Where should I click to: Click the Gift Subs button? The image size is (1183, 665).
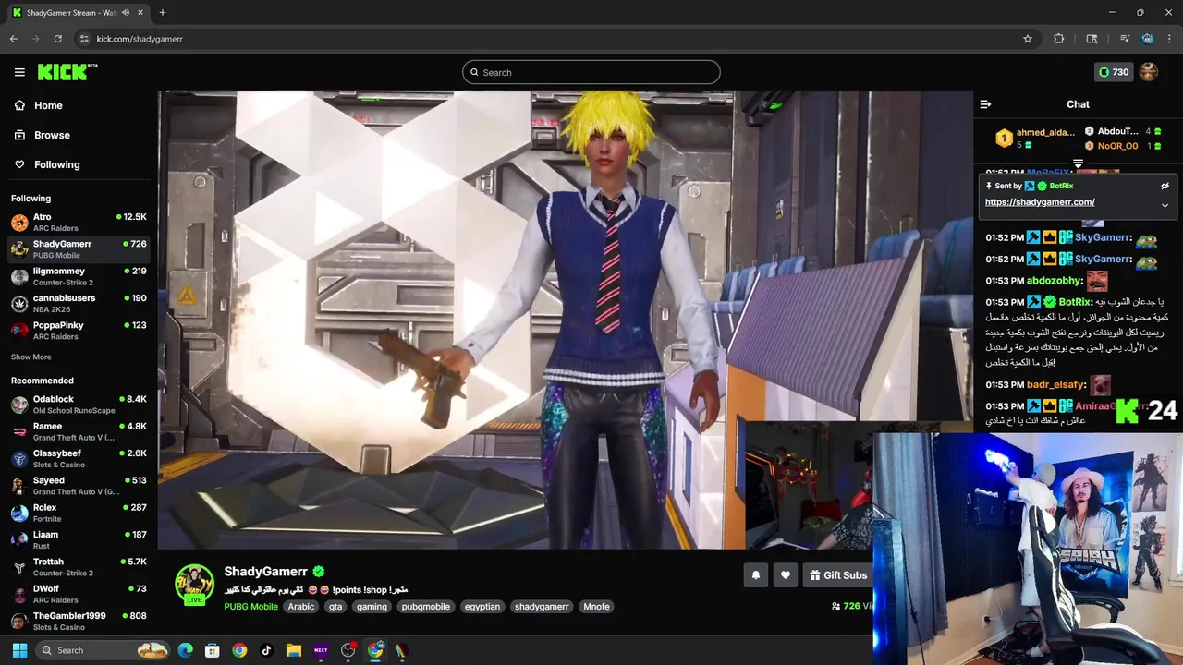[x=837, y=575]
